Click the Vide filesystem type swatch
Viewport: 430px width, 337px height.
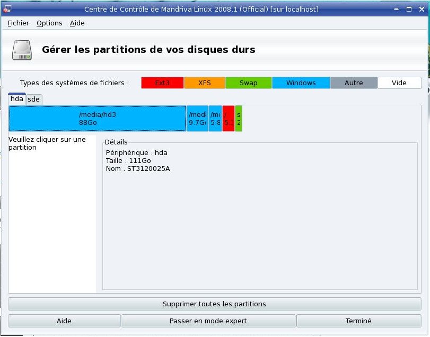click(x=399, y=83)
